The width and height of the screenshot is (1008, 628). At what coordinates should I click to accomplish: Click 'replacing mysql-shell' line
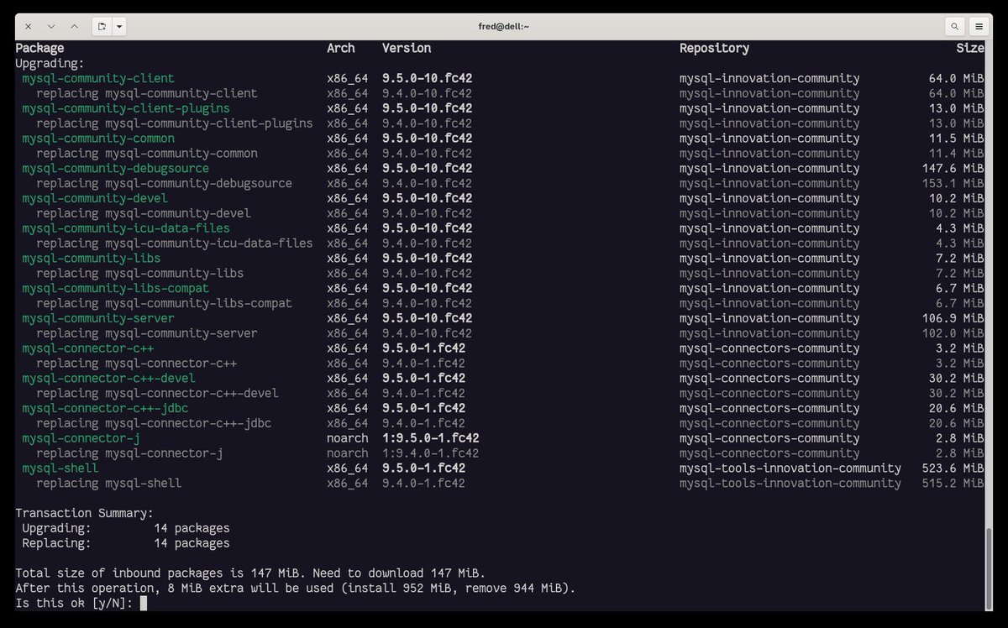pos(108,484)
